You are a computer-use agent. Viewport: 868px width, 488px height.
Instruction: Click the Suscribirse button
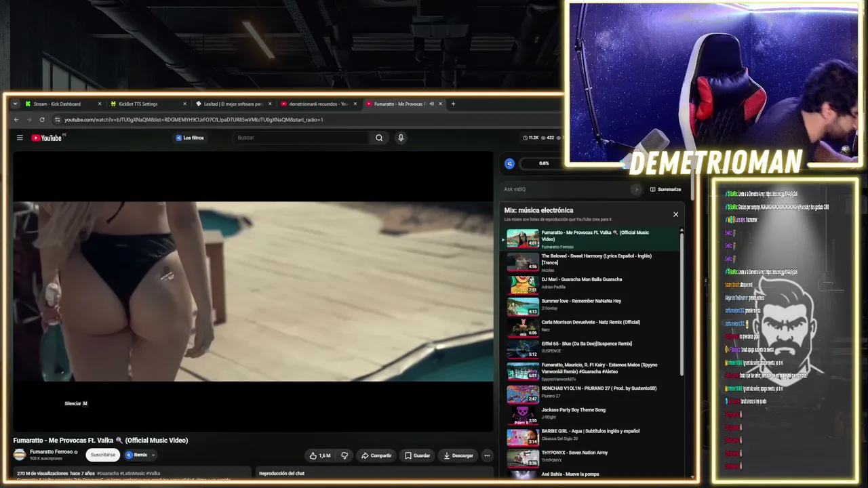coord(103,455)
